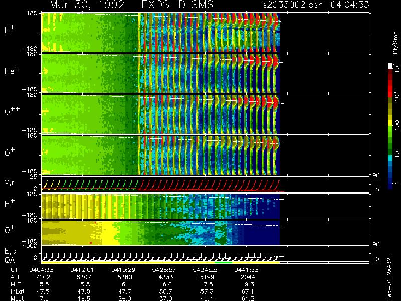Click altitude value "5380"
The height and width of the screenshot is (301, 401).
pos(125,277)
